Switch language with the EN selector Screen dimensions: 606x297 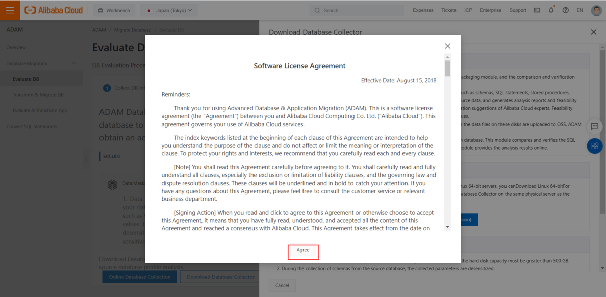pos(580,10)
